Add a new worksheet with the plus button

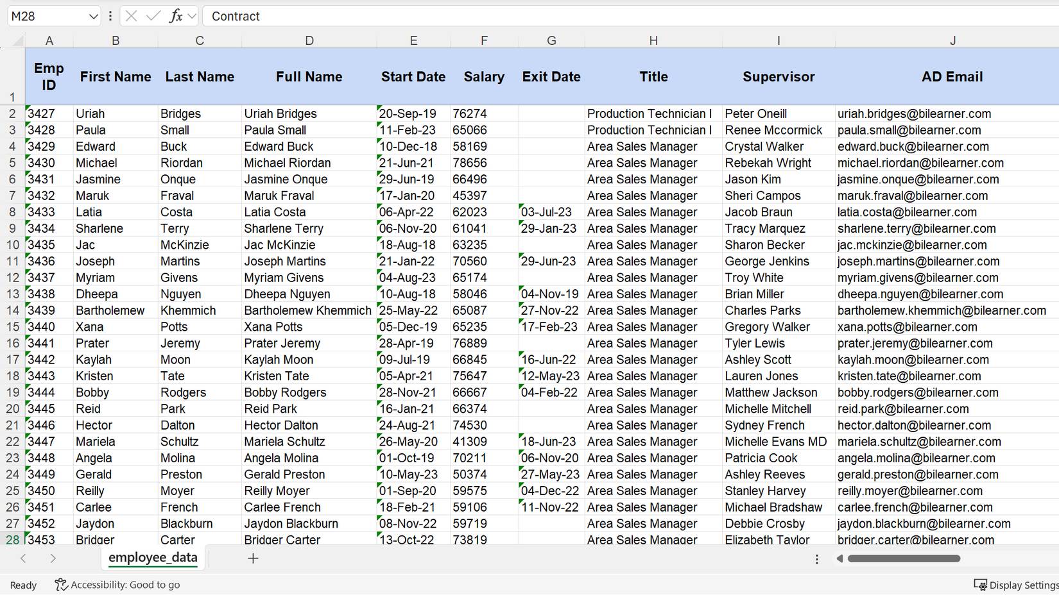[253, 558]
